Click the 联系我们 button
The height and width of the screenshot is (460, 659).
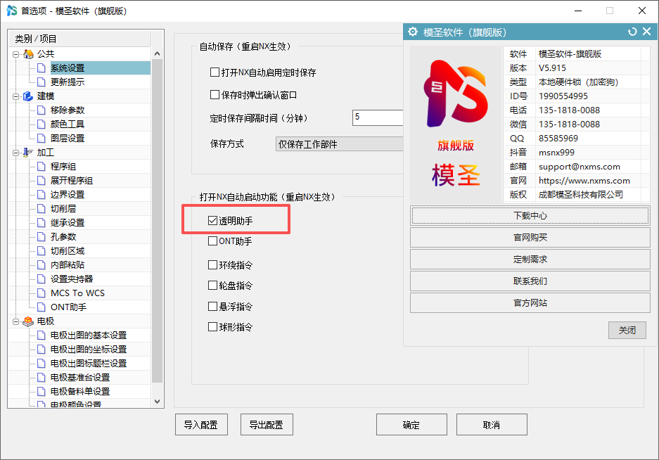click(x=530, y=281)
